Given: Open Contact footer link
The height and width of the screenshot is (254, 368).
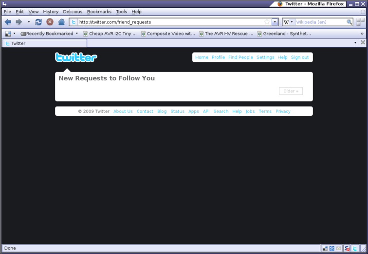Looking at the screenshot, I should point(145,111).
